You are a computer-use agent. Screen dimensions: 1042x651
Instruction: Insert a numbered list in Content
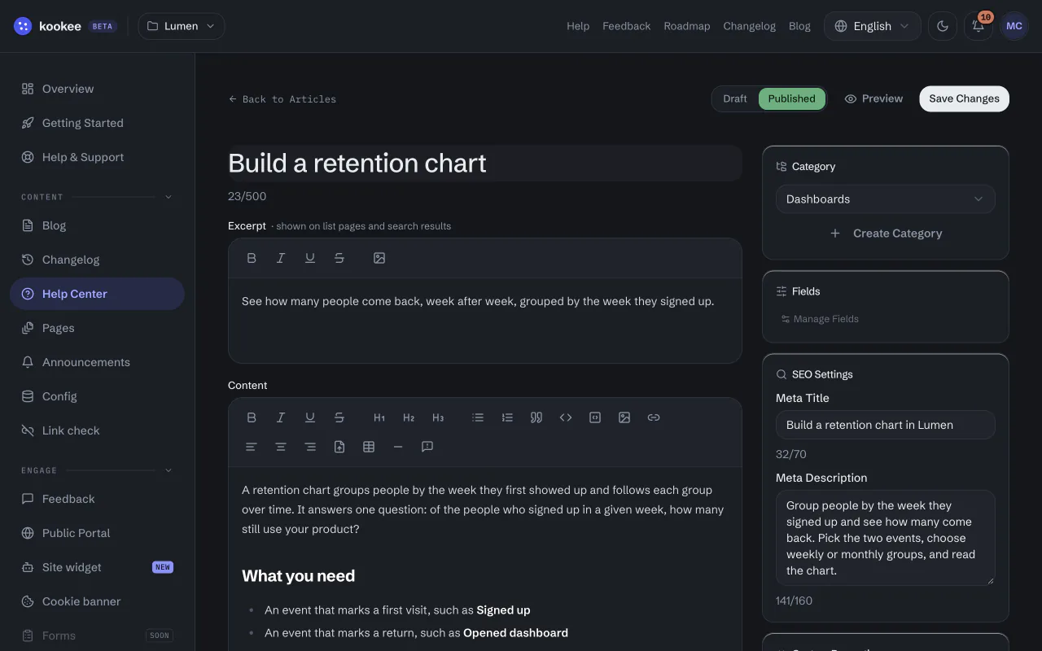(507, 417)
